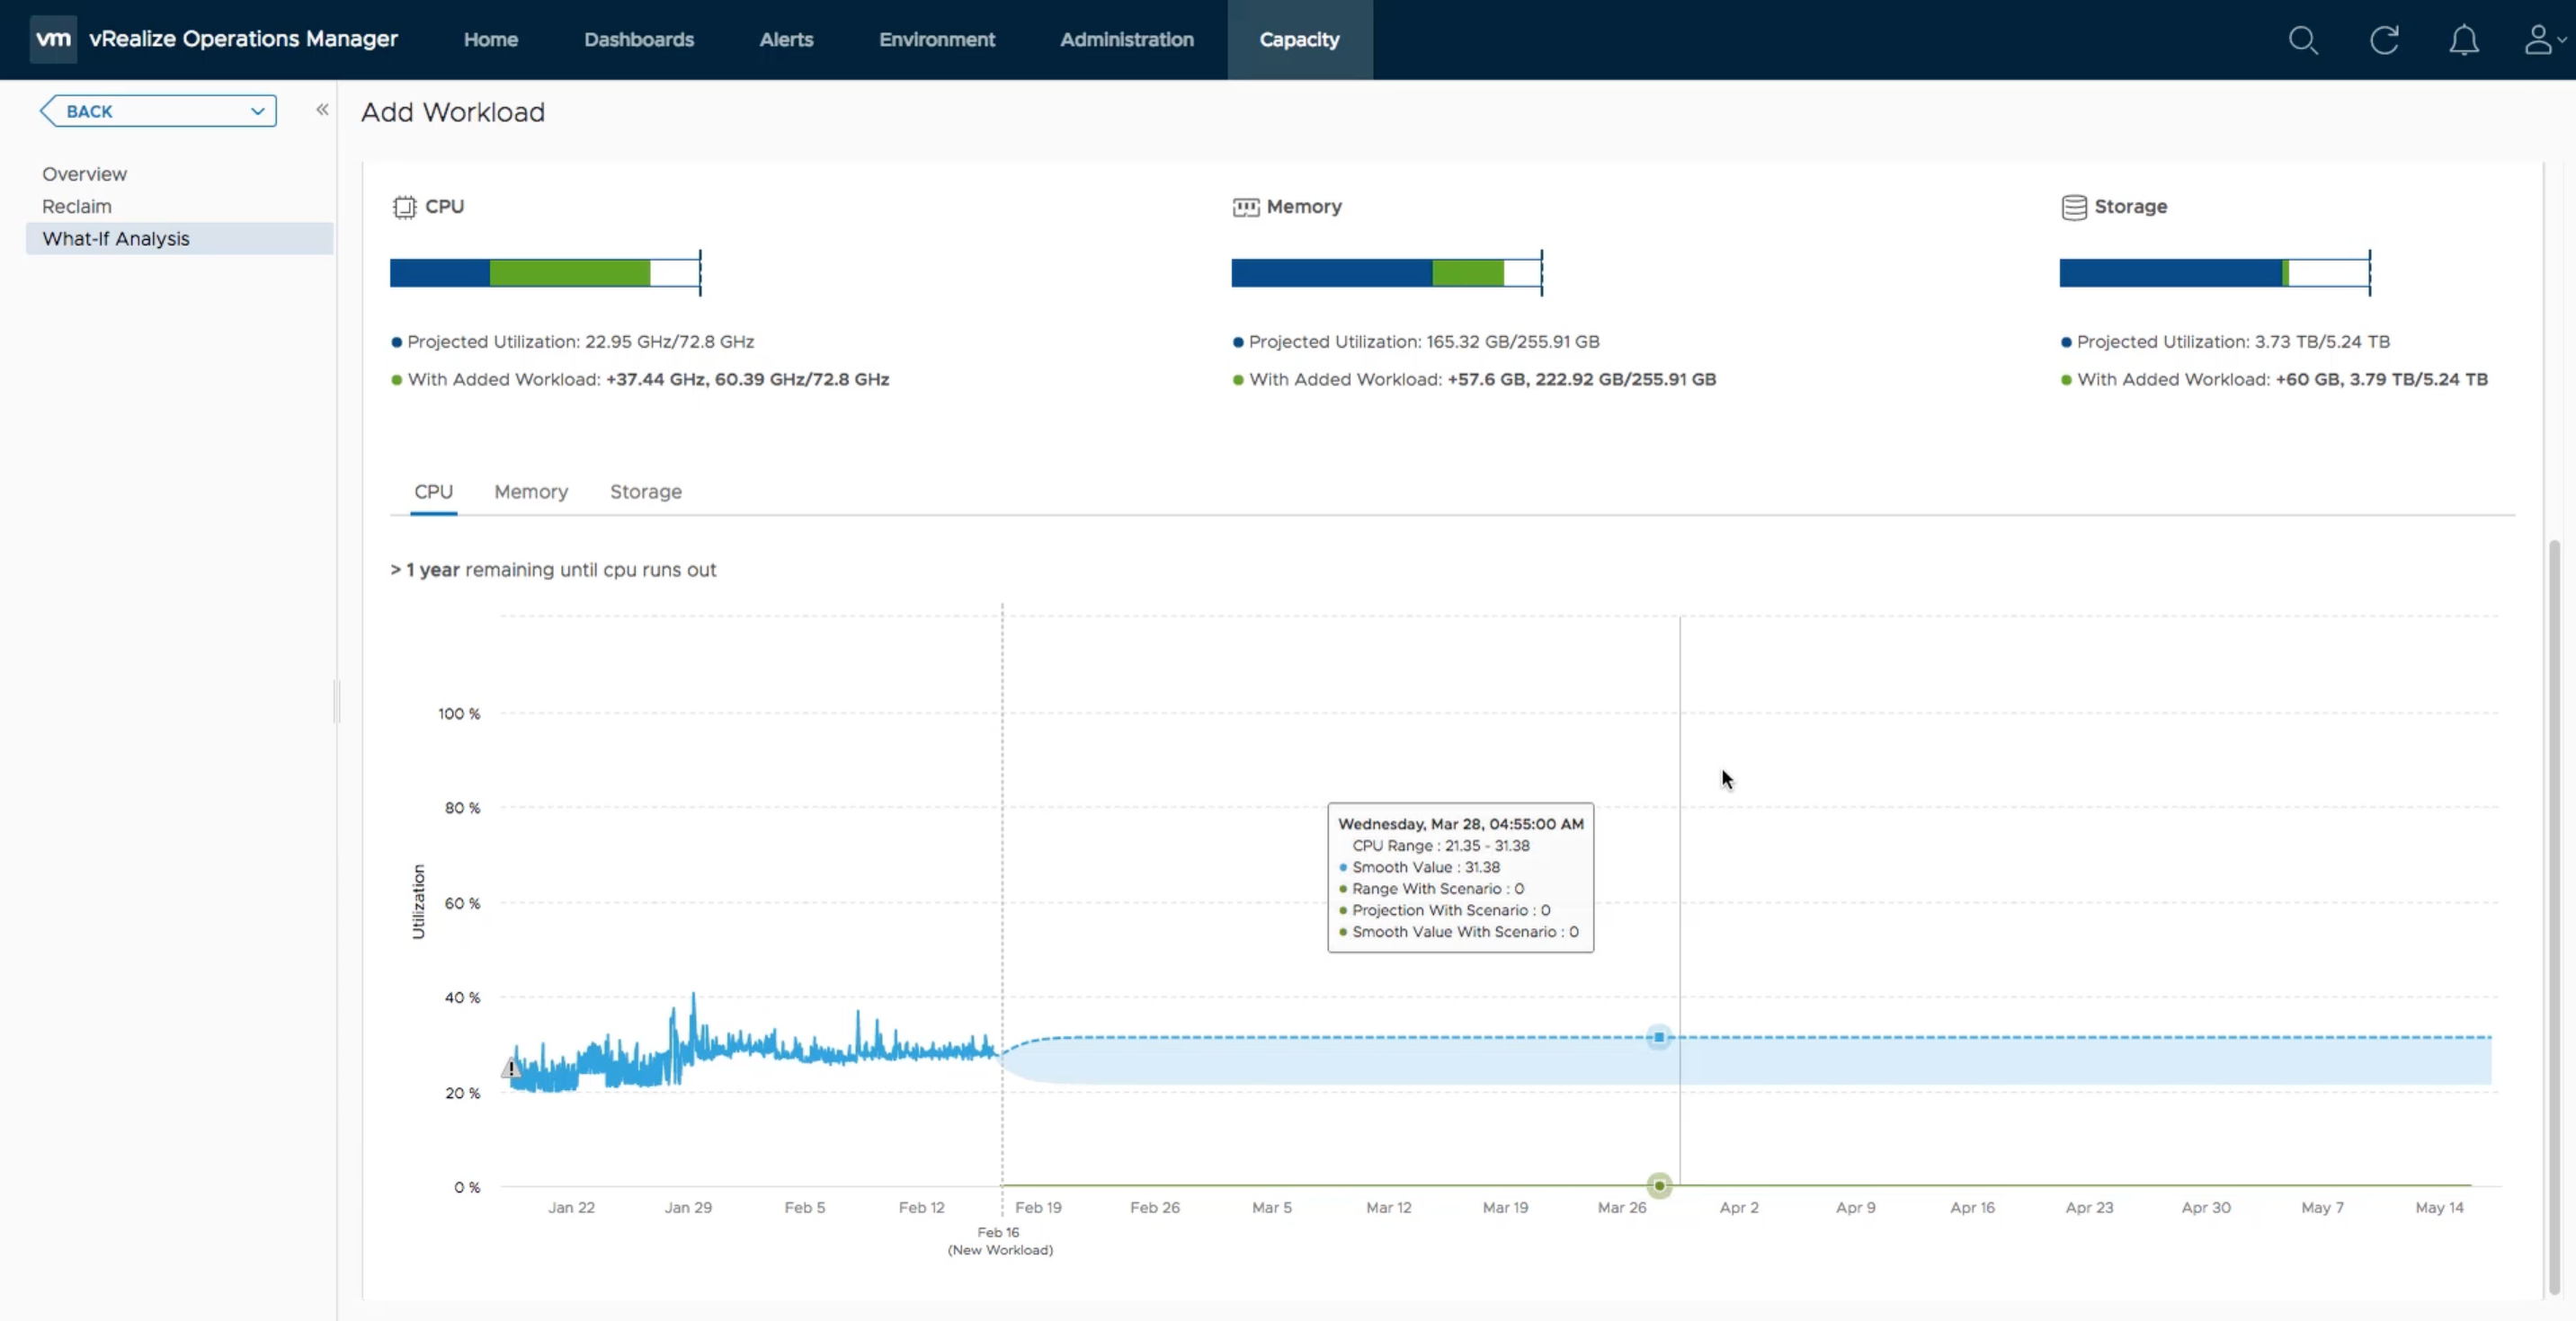Click the Apr 2 x-axis label
This screenshot has width=2576, height=1321.
(x=1739, y=1207)
